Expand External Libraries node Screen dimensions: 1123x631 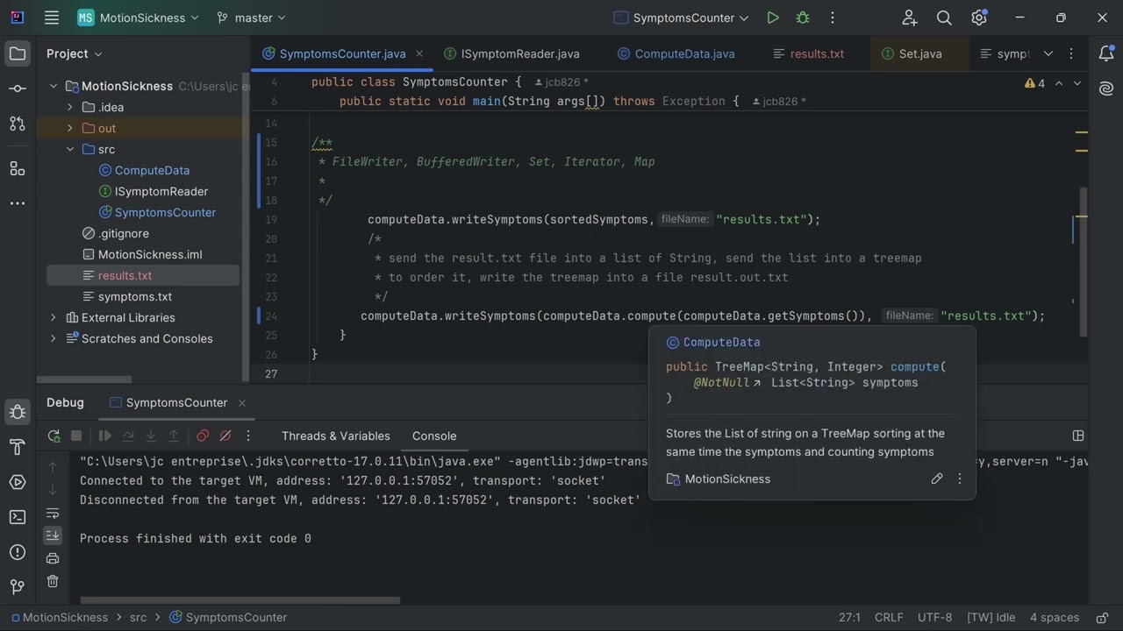coord(54,317)
